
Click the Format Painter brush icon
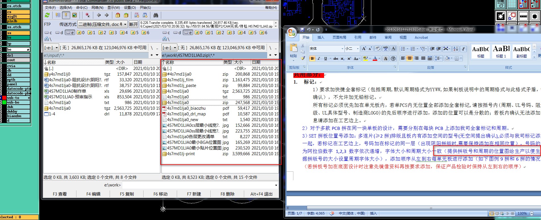303,58
